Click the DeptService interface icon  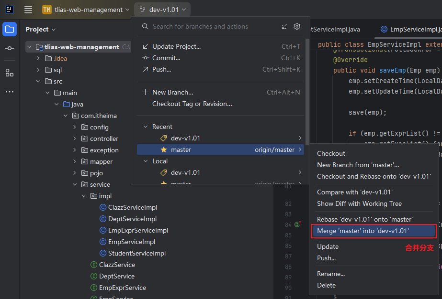coord(94,276)
